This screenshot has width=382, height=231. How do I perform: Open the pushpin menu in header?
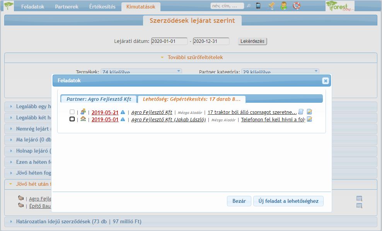[271, 6]
